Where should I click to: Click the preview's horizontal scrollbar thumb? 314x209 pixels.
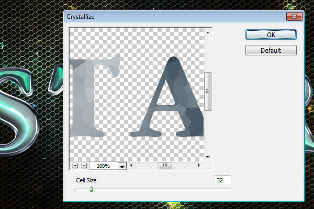coord(165,166)
